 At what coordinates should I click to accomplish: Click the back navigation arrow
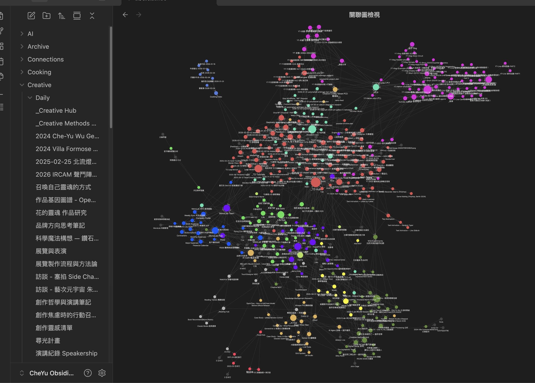[x=125, y=15]
